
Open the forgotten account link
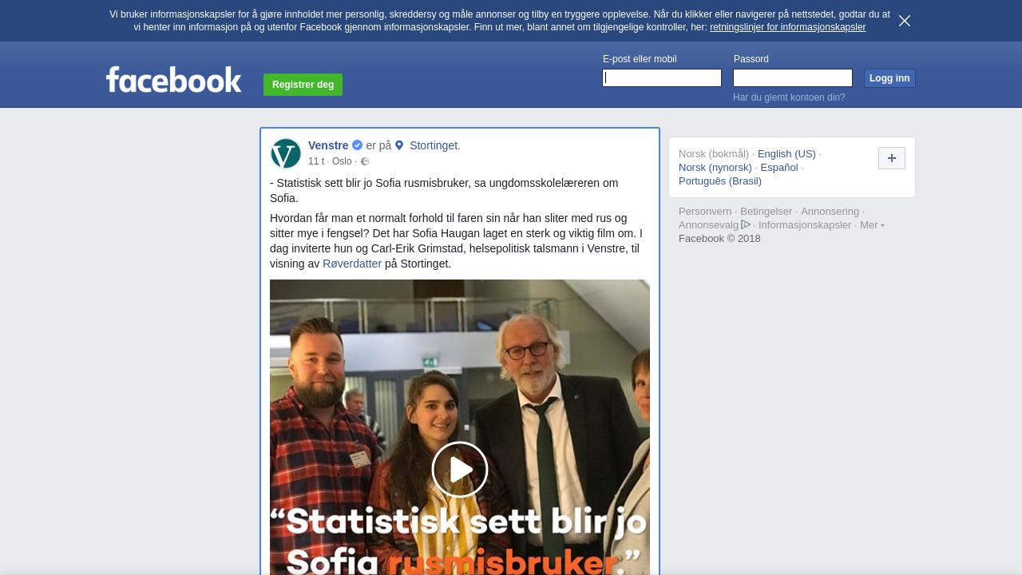(x=789, y=97)
